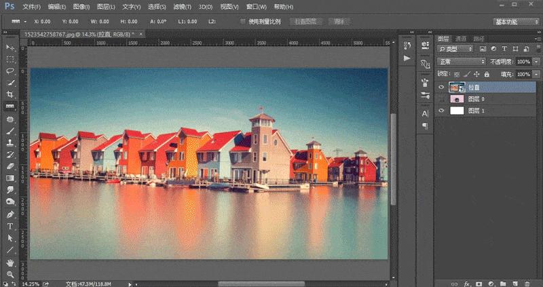Click the text layer filter icon
The image size is (543, 287).
coord(503,50)
